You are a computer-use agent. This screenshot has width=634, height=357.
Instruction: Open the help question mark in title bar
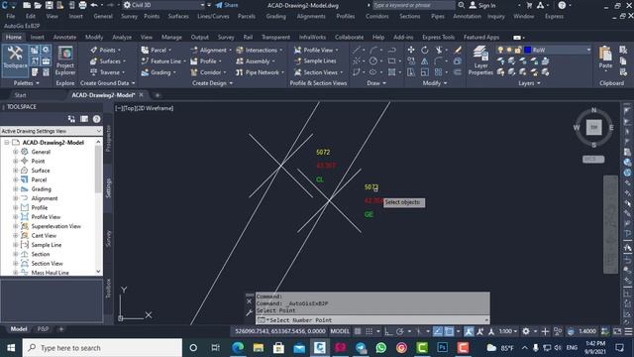point(562,5)
